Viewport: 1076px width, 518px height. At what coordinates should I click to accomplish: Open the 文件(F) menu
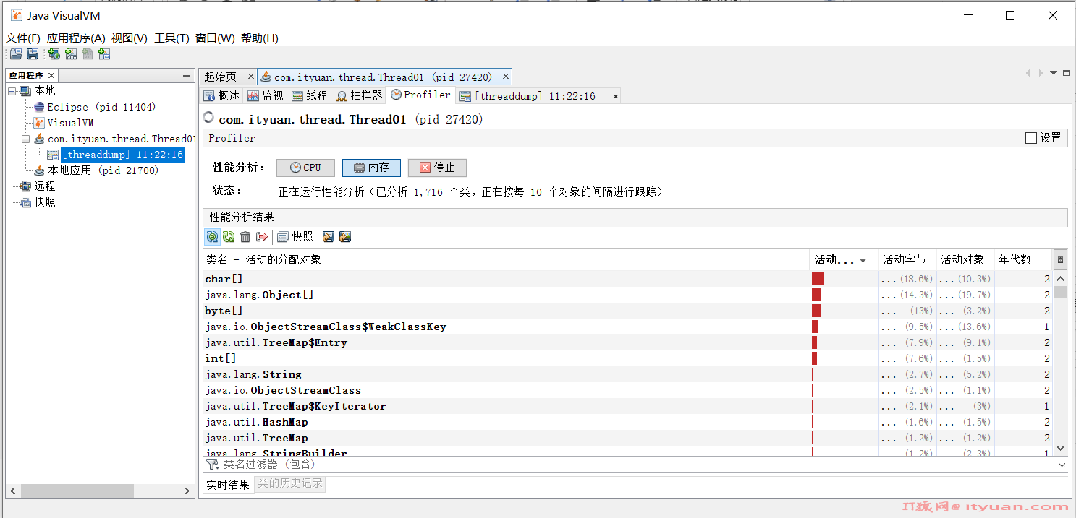pyautogui.click(x=23, y=38)
